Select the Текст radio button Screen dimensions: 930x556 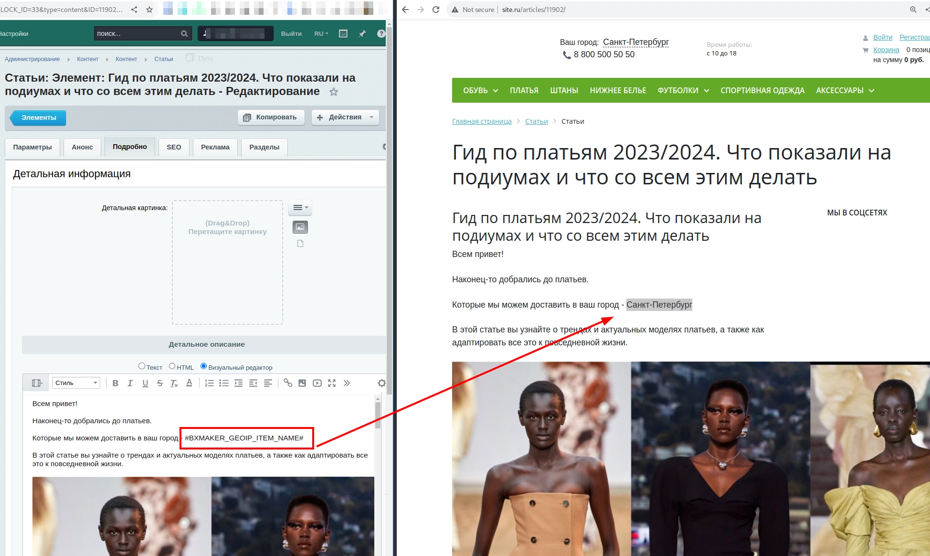point(142,366)
